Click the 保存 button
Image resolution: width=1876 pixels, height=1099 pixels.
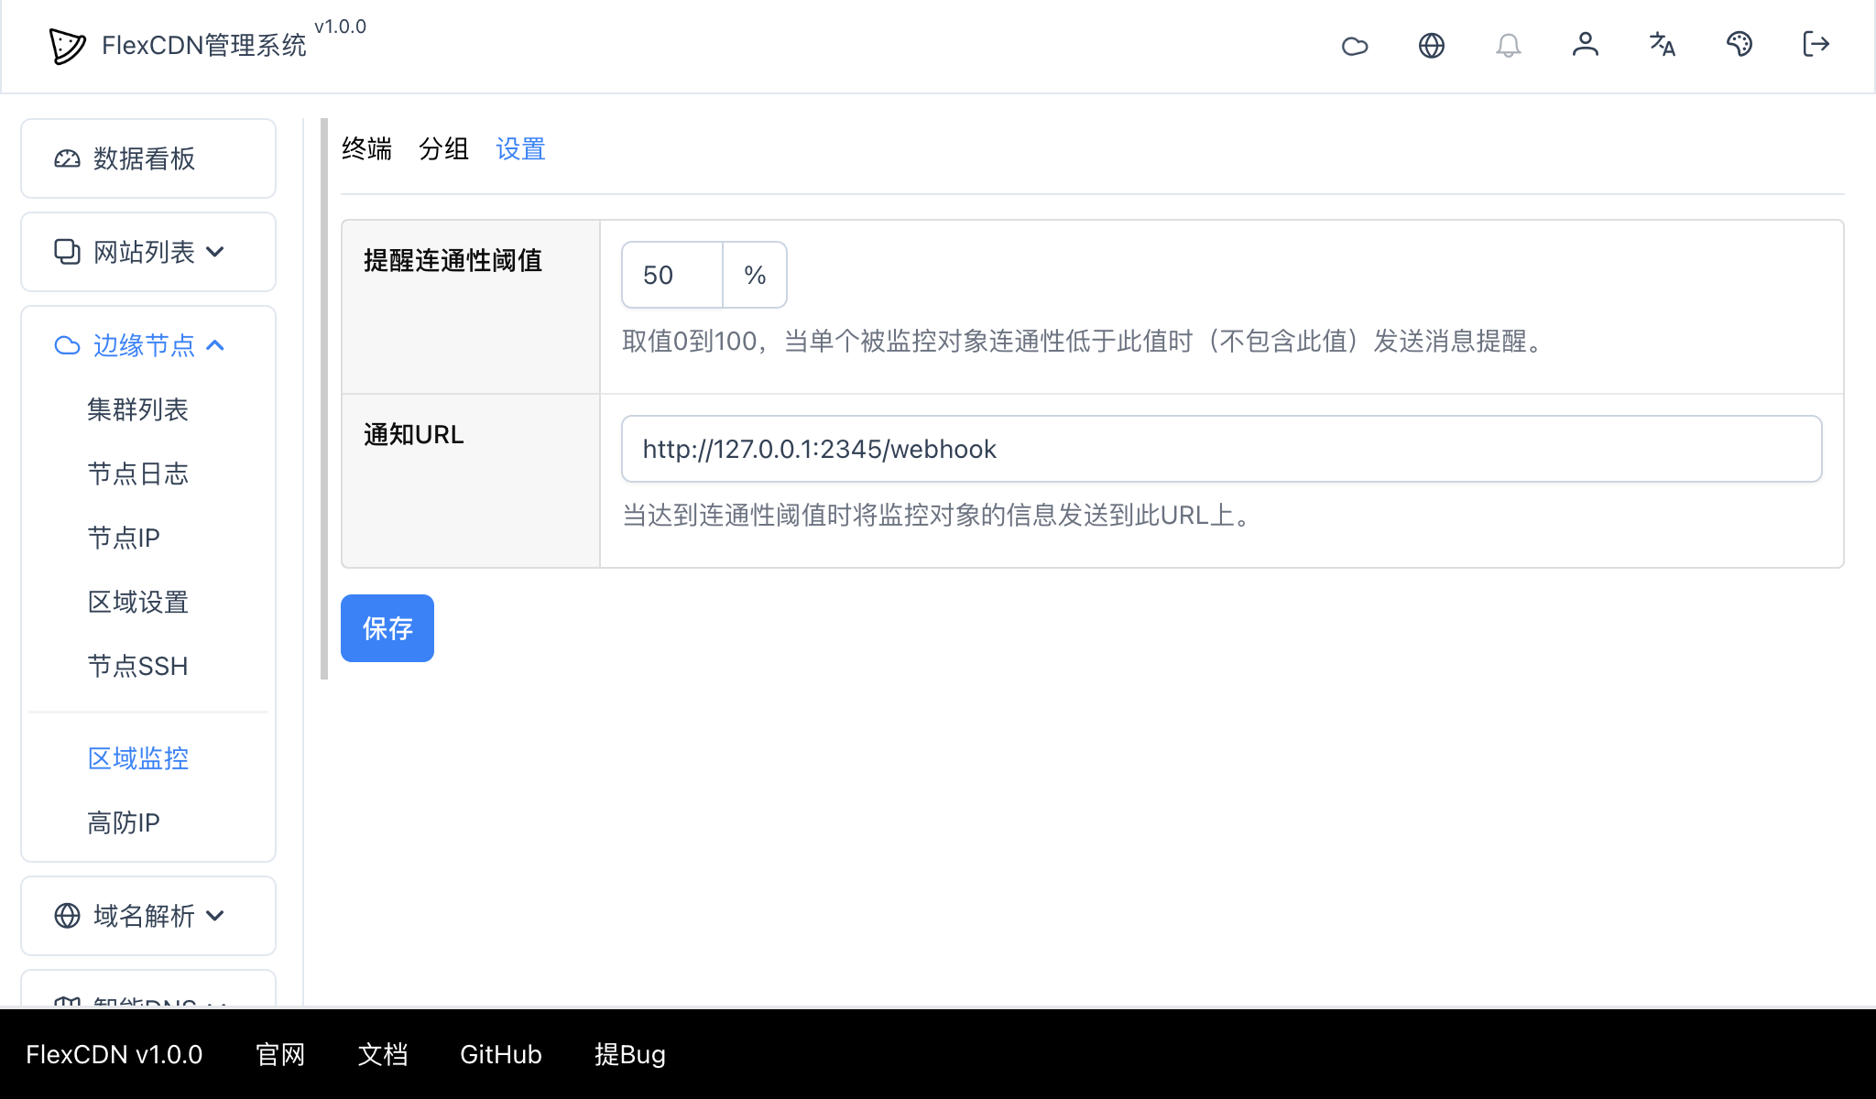pyautogui.click(x=387, y=628)
